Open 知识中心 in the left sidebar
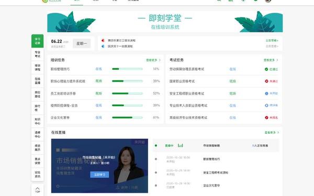The width and height of the screenshot is (314, 196). click(38, 121)
